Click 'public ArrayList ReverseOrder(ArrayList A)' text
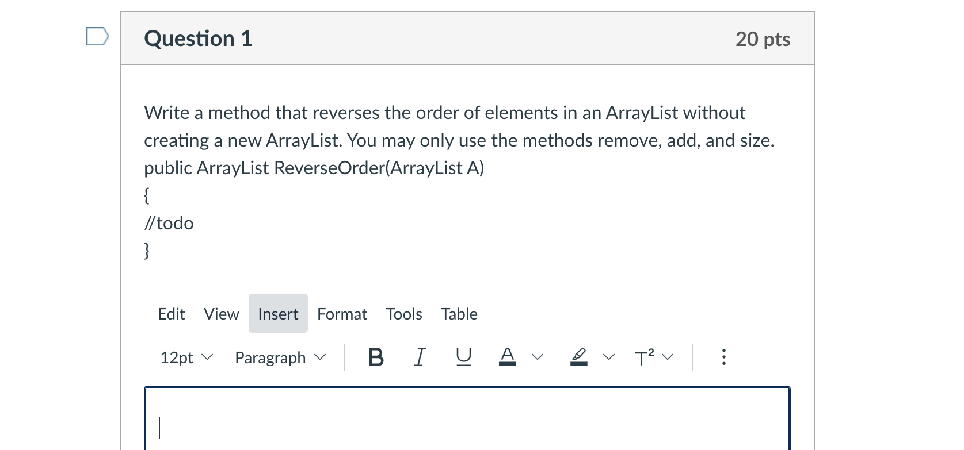 coord(314,168)
